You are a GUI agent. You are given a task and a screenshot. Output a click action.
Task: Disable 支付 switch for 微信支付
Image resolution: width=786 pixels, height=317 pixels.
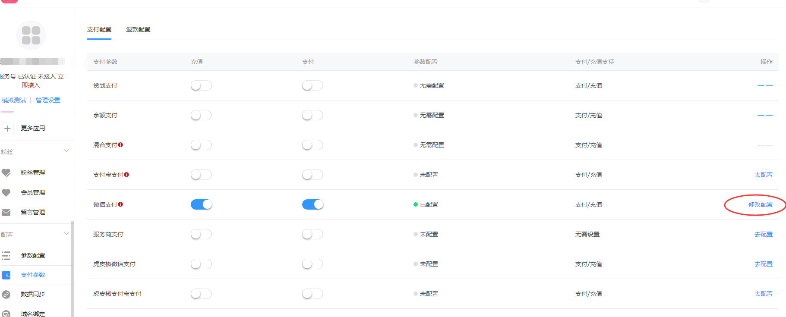(313, 204)
